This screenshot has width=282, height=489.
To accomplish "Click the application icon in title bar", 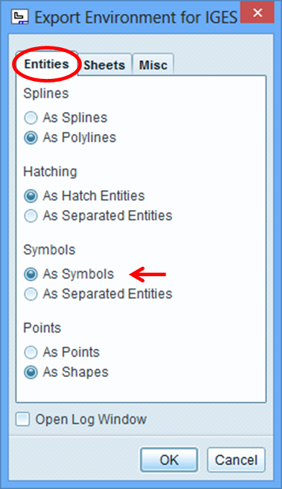I will pos(20,16).
